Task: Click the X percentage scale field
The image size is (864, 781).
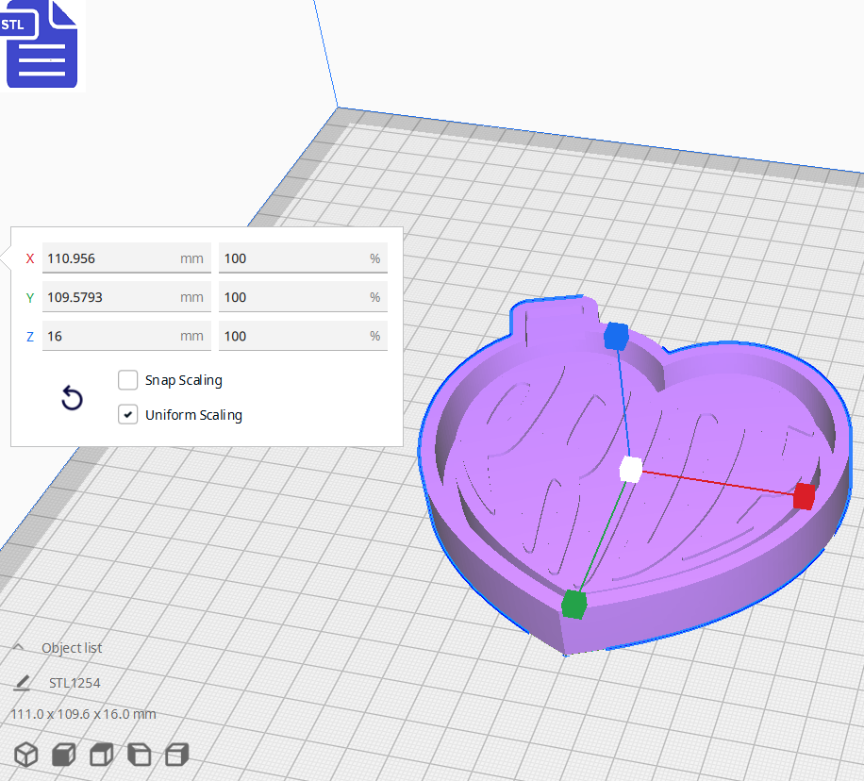Action: 303,258
